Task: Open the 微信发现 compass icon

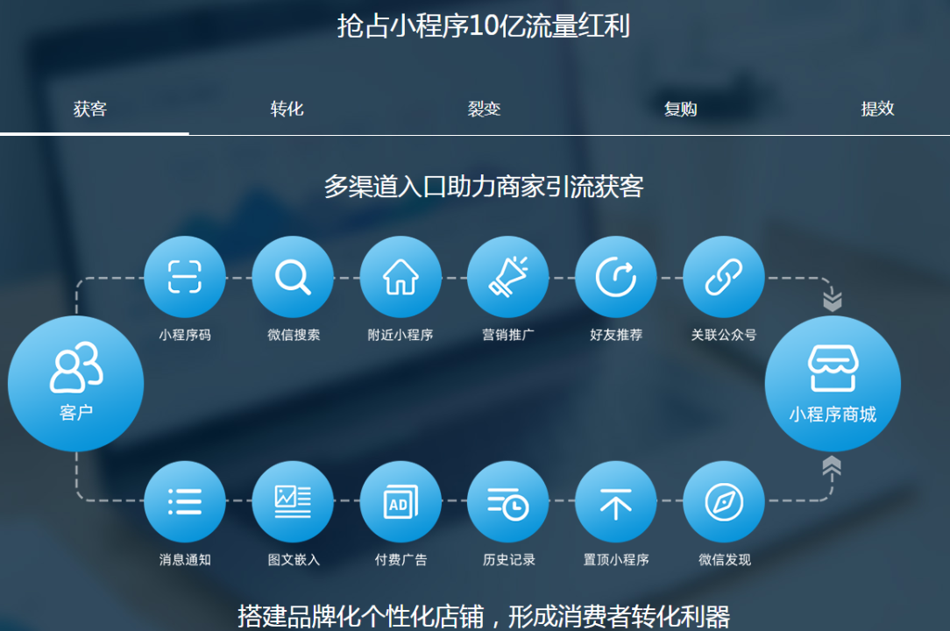Action: tap(724, 501)
